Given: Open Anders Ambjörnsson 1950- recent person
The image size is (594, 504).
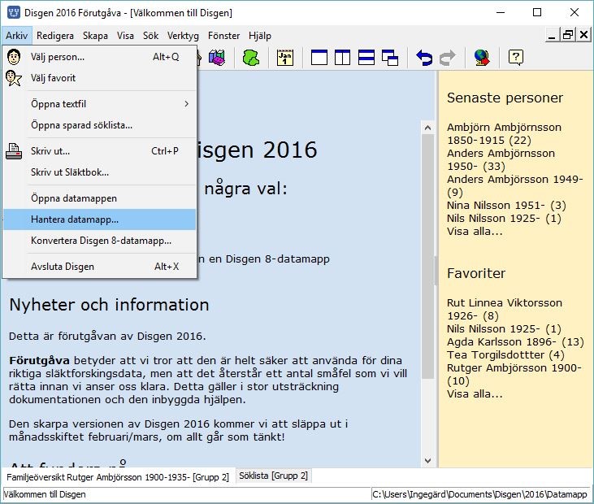Looking at the screenshot, I should 501,160.
